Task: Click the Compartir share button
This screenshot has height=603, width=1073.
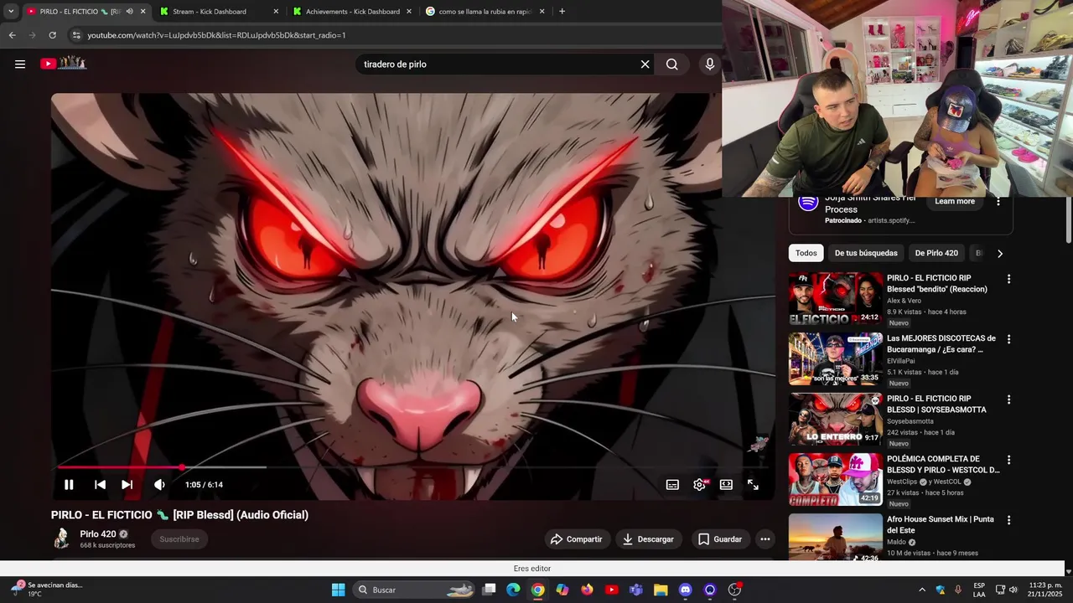Action: (x=577, y=539)
